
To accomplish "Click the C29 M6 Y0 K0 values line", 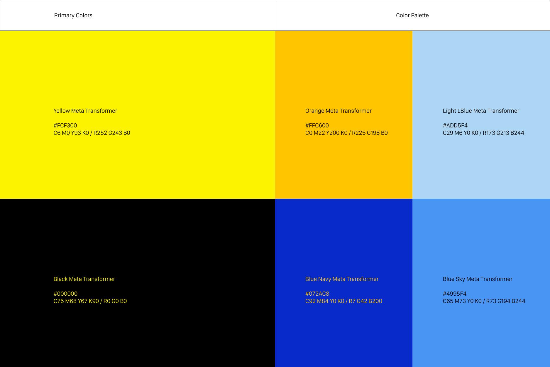I will click(x=483, y=133).
